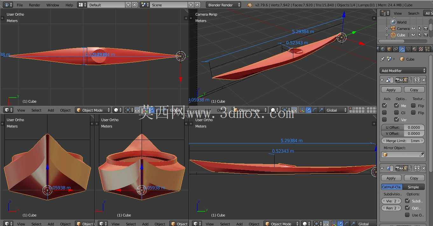433x226 pixels.
Task: Open viewport shading selector in top-left viewport
Action: pos(118,110)
